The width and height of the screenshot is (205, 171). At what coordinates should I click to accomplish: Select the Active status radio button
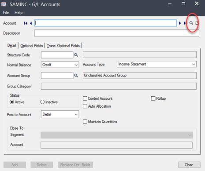pyautogui.click(x=12, y=102)
